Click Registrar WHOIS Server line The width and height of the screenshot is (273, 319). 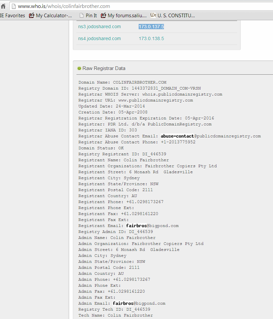(x=150, y=94)
